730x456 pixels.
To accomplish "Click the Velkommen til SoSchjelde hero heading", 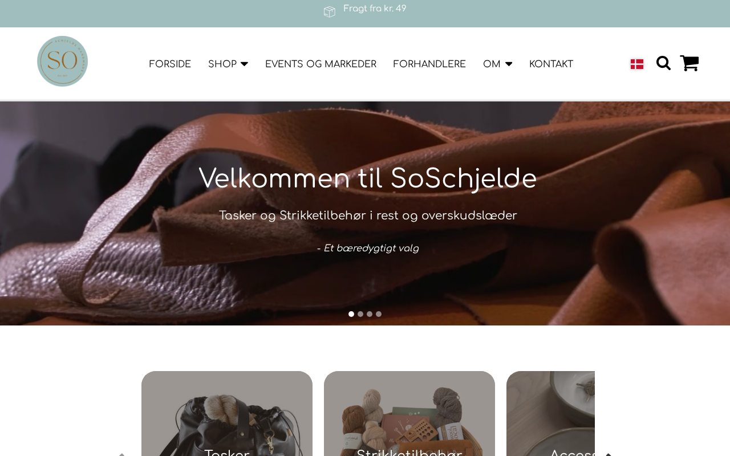I will 368,178.
